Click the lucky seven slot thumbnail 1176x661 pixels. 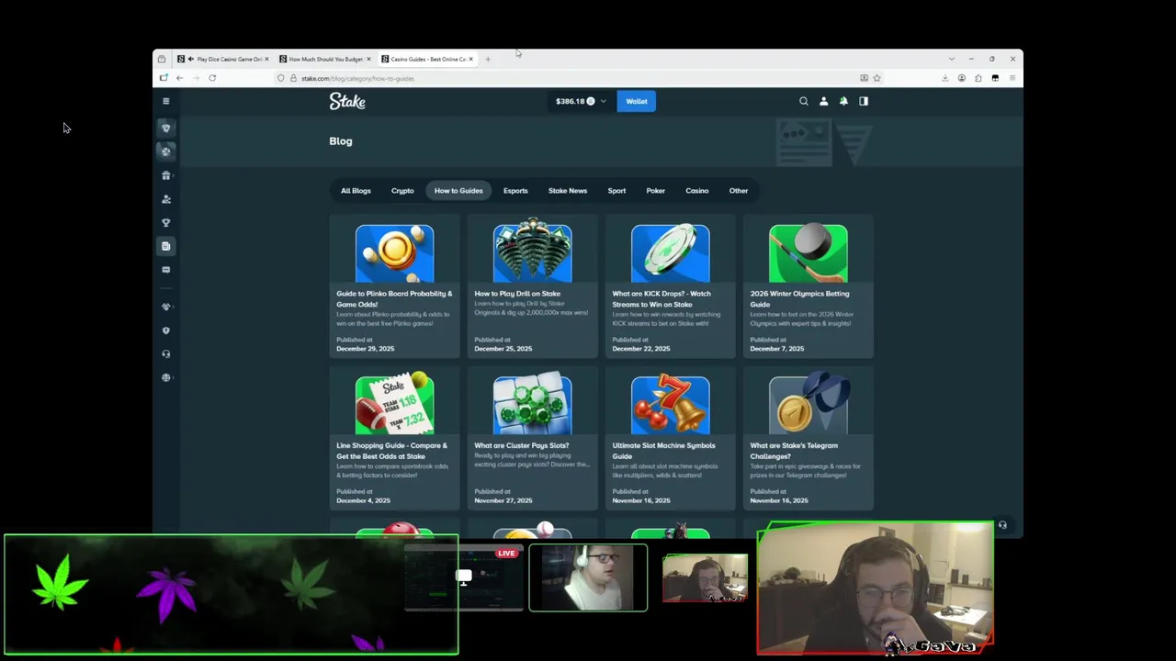click(x=671, y=405)
